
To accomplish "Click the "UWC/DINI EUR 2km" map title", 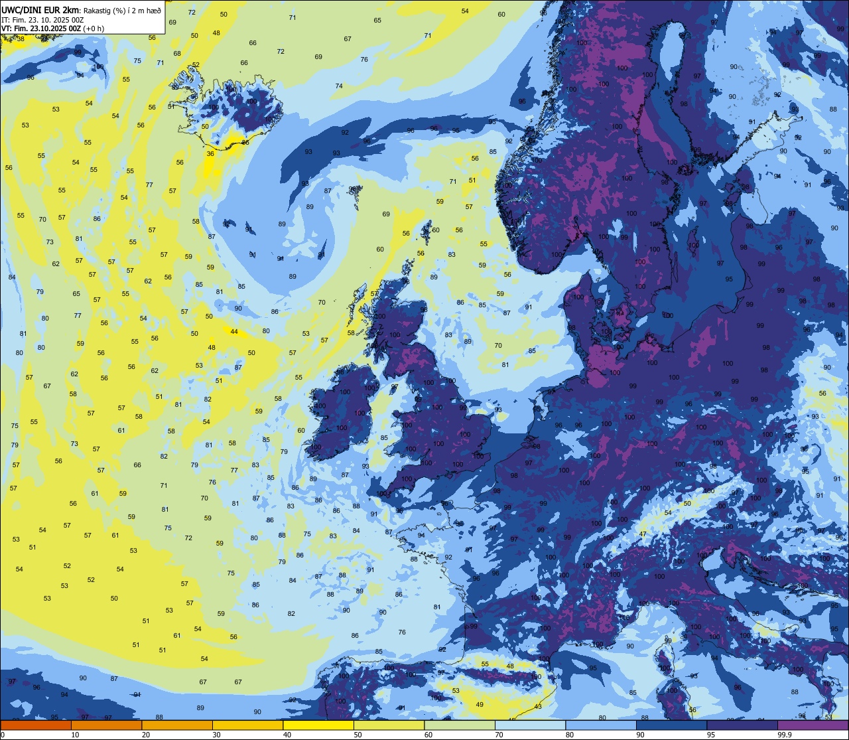I will [41, 9].
